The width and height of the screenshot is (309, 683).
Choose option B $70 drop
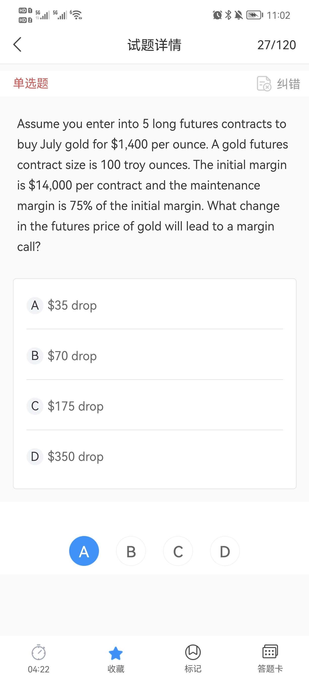pyautogui.click(x=72, y=356)
